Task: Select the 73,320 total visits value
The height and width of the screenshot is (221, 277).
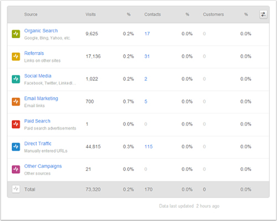Action: (x=93, y=189)
